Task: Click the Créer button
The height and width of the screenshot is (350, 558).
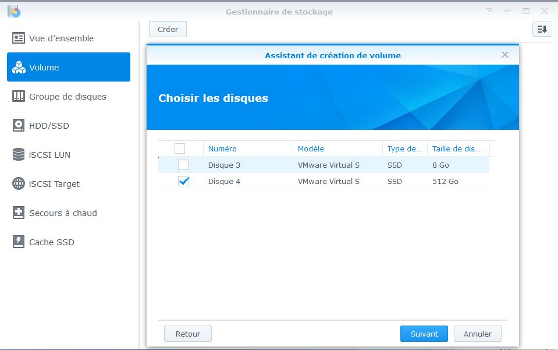Action: [168, 29]
